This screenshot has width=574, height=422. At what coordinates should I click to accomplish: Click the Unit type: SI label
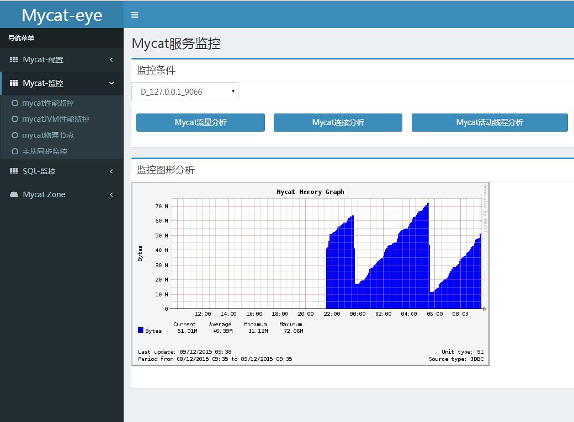463,352
